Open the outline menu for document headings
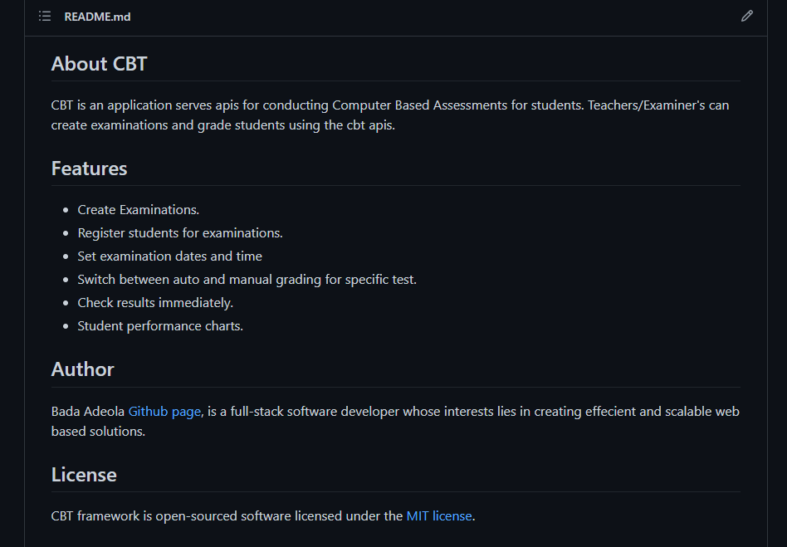787x547 pixels. click(x=45, y=16)
